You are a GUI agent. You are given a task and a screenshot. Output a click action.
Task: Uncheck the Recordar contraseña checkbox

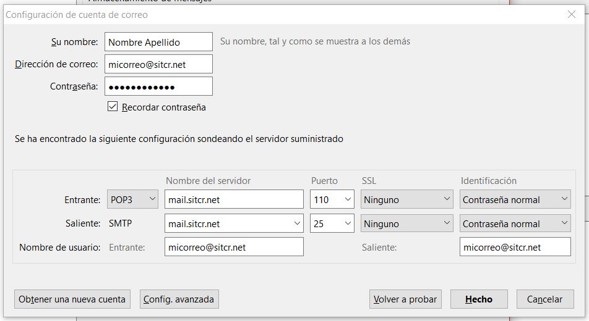(x=113, y=107)
